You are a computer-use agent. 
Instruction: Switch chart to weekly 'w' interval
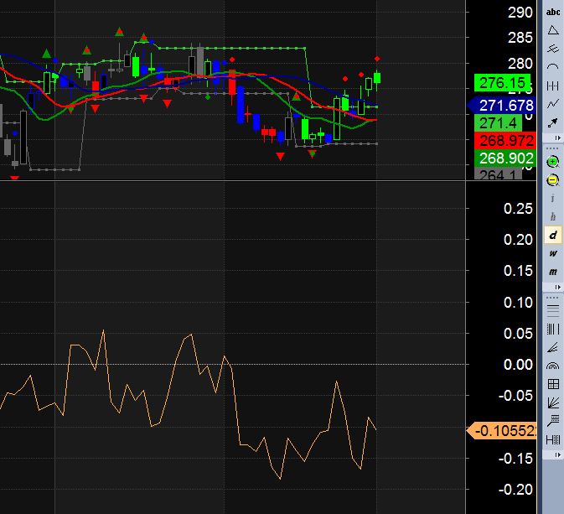(x=553, y=253)
